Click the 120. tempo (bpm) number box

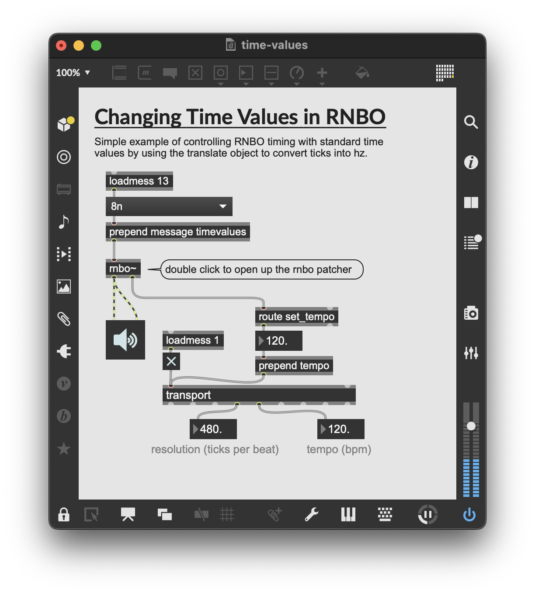[341, 429]
